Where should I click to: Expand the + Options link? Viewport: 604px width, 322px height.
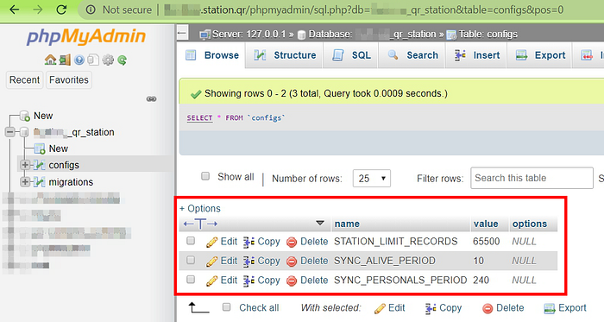200,208
